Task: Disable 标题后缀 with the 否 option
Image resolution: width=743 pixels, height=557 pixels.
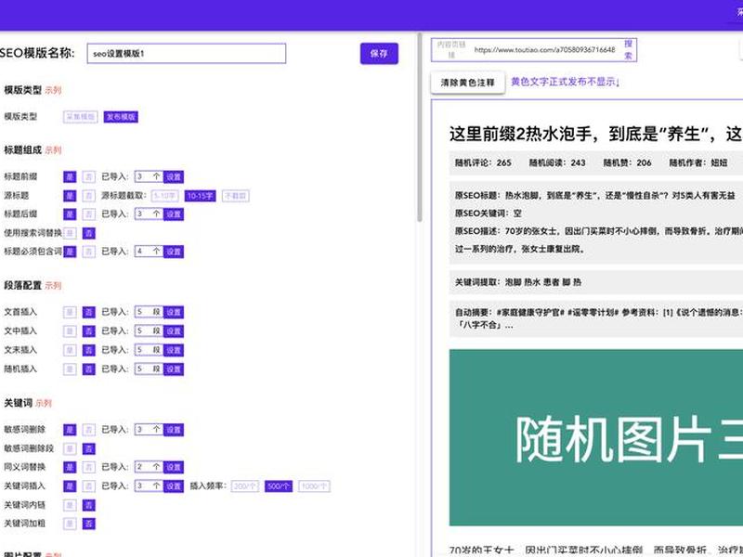Action: [x=88, y=214]
